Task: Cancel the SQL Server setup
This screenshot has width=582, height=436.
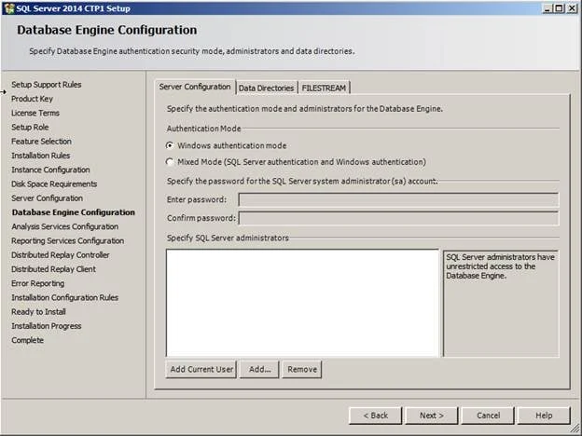Action: [x=488, y=416]
